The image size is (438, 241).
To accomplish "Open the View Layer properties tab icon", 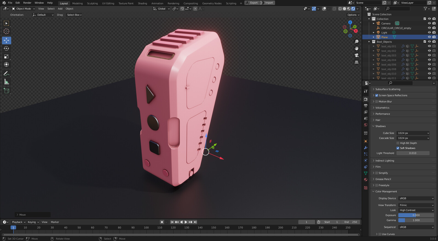I will click(x=366, y=112).
